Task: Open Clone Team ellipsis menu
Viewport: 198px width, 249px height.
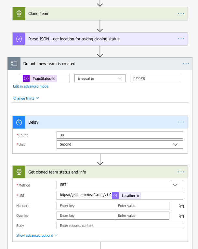Action: (x=181, y=14)
